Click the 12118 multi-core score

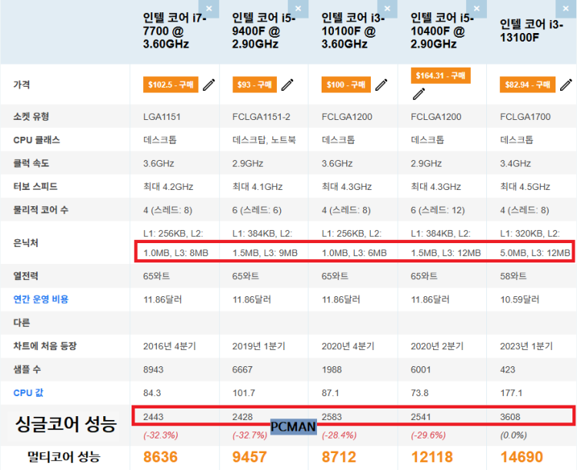tap(432, 457)
